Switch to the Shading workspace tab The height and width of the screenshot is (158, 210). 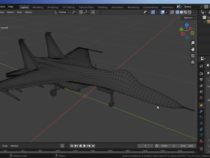click(x=102, y=7)
